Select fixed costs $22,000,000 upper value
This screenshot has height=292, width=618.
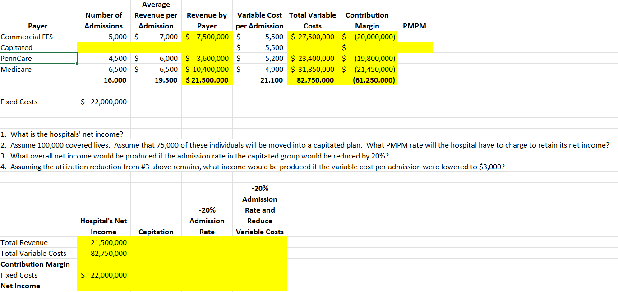pyautogui.click(x=103, y=102)
